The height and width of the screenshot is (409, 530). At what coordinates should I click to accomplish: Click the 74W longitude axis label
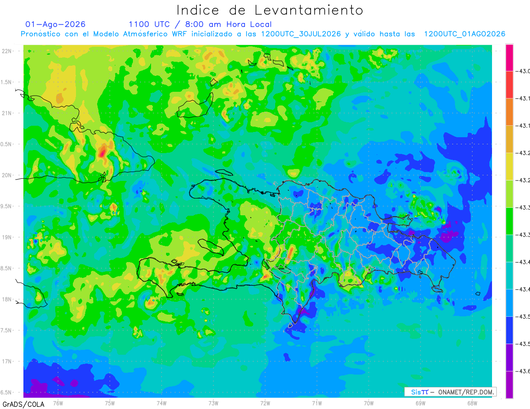click(x=162, y=403)
